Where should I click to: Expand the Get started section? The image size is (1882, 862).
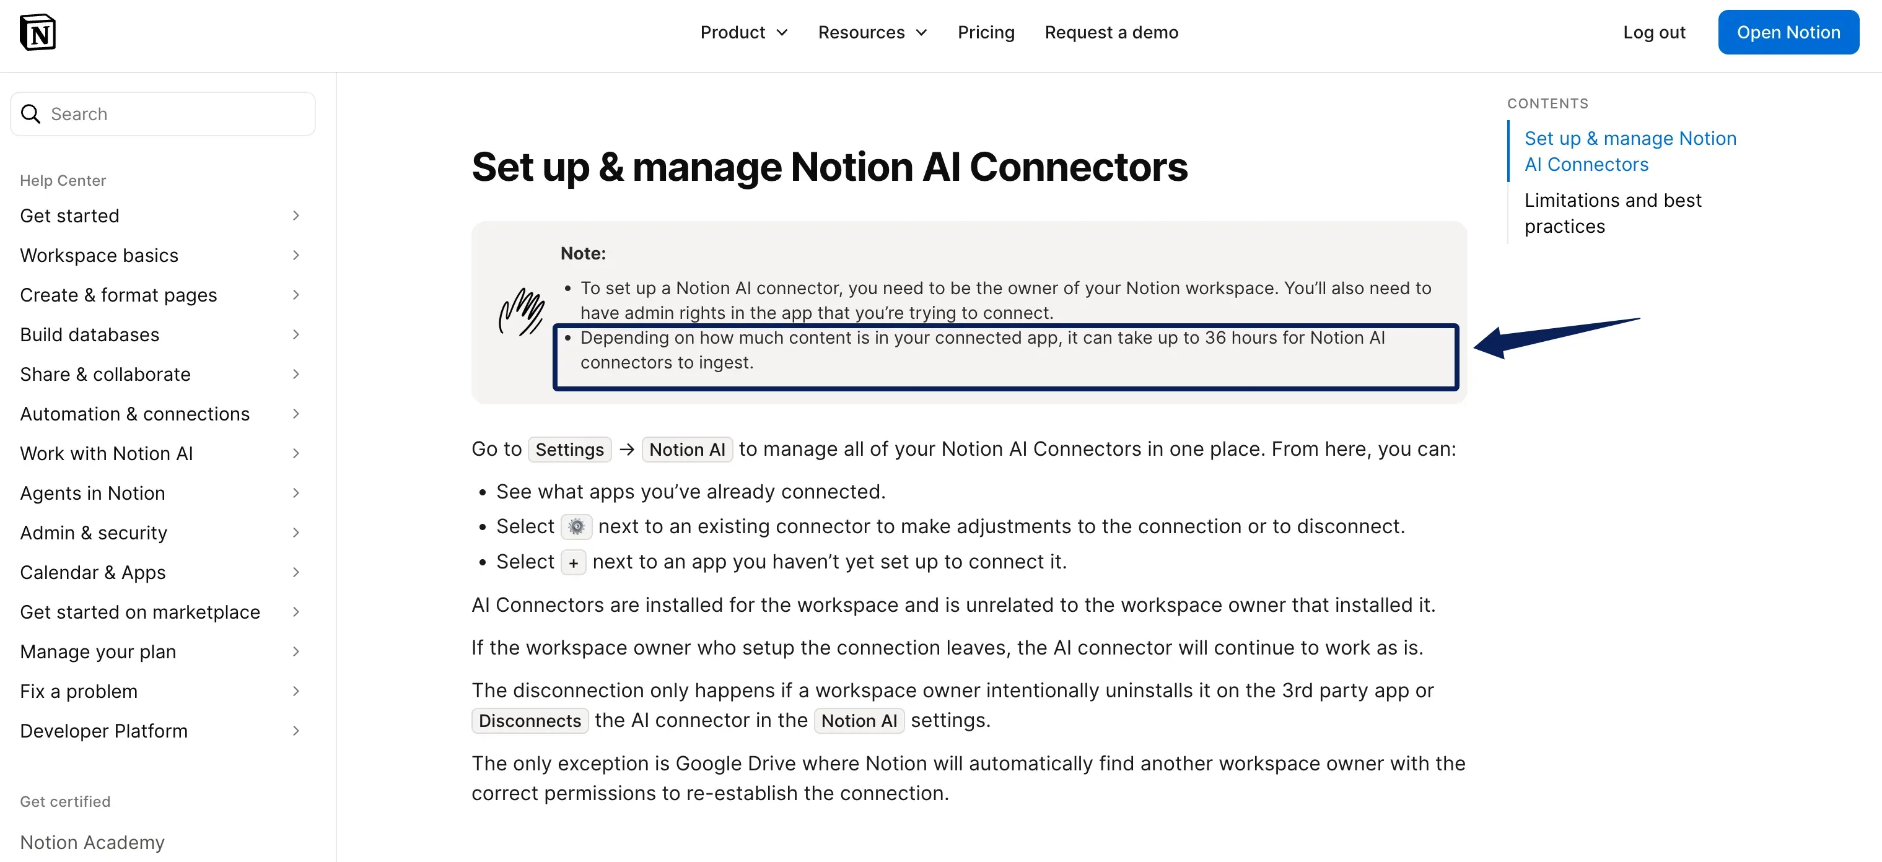point(160,215)
